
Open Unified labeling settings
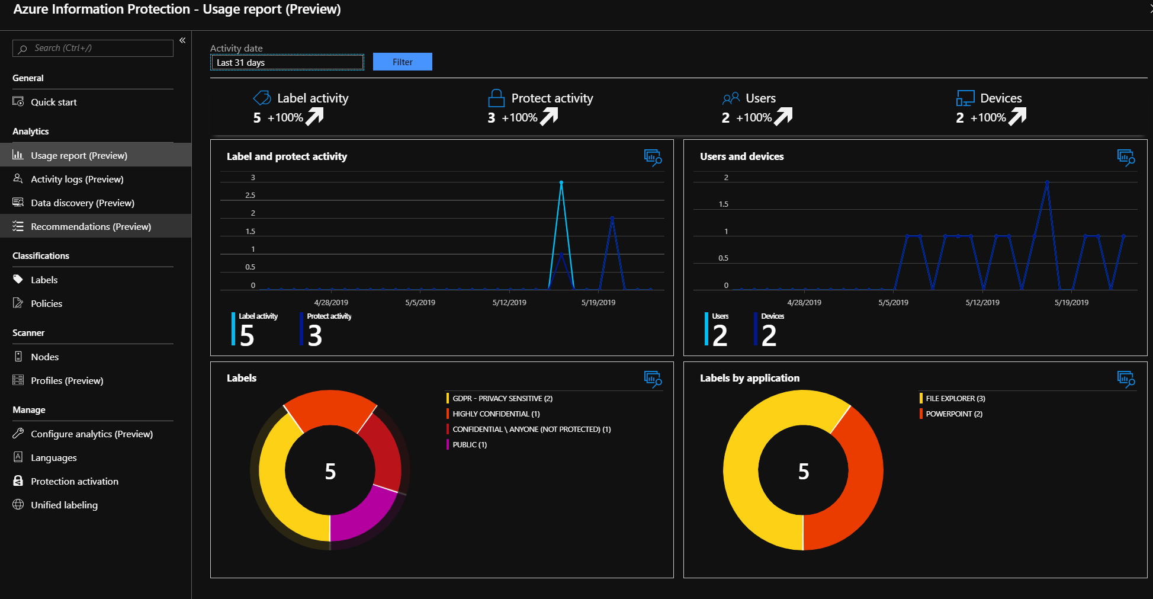(64, 505)
